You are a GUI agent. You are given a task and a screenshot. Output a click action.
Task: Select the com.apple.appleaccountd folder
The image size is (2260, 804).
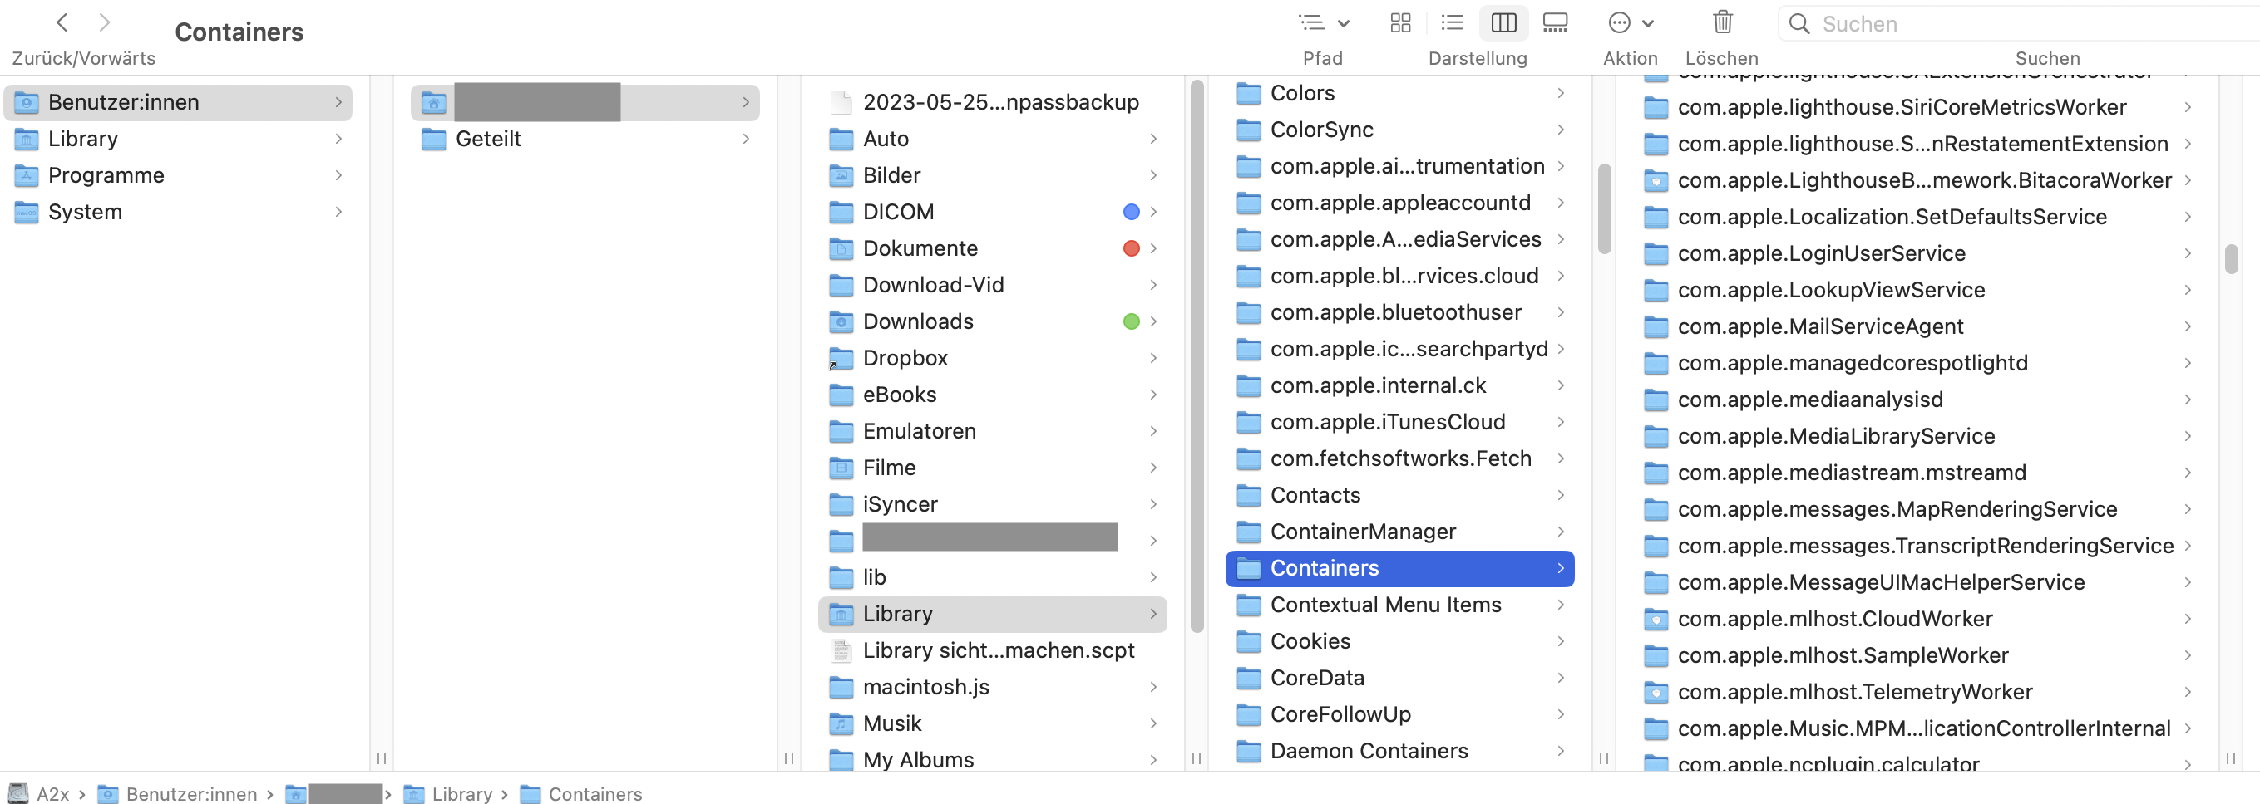pyautogui.click(x=1399, y=203)
